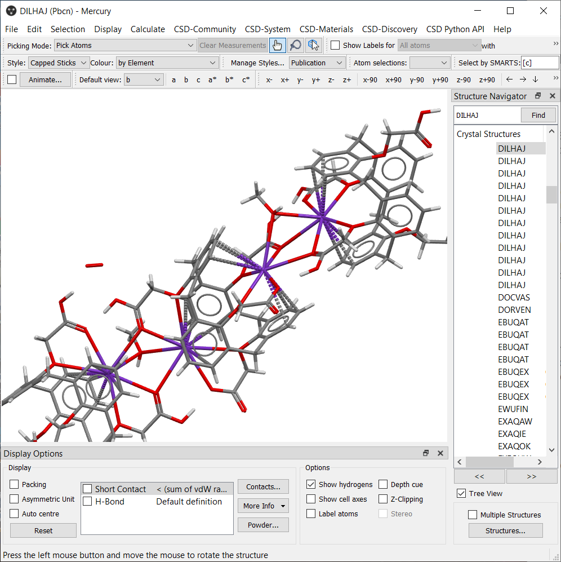This screenshot has height=562, width=561.
Task: Open the More Info dropdown button
Action: [263, 506]
